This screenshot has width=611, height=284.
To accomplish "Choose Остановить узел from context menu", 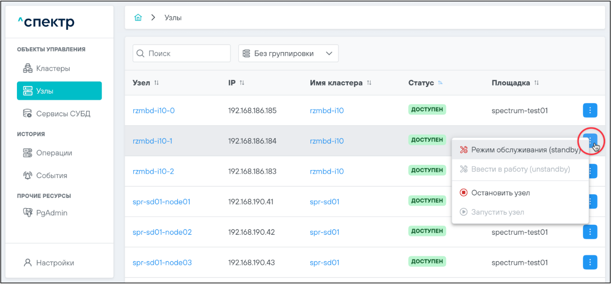I will (x=500, y=193).
